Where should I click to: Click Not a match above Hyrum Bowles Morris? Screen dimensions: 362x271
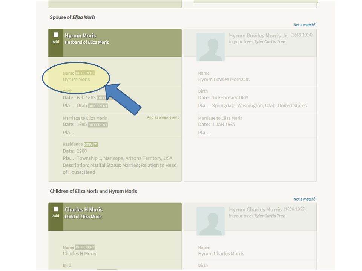(x=304, y=25)
